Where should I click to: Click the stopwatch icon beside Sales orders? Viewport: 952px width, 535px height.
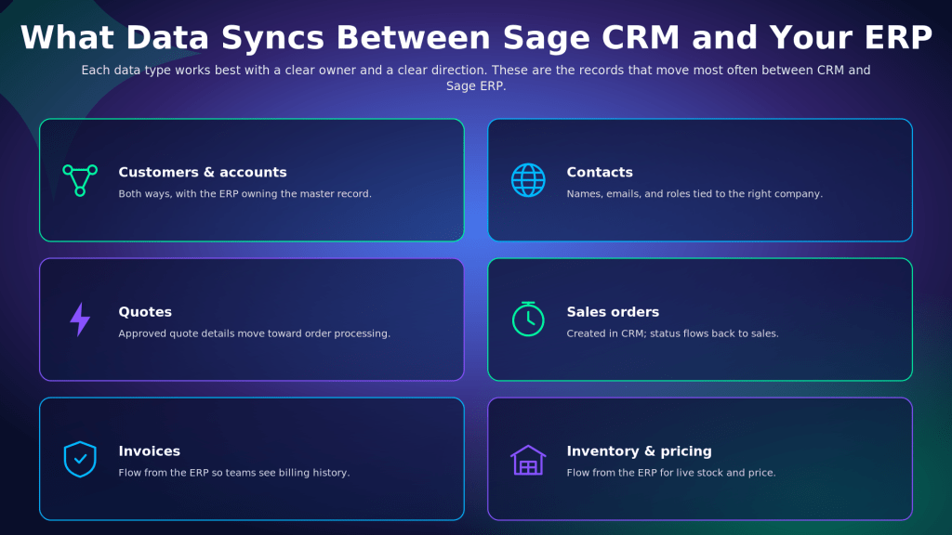pyautogui.click(x=528, y=320)
